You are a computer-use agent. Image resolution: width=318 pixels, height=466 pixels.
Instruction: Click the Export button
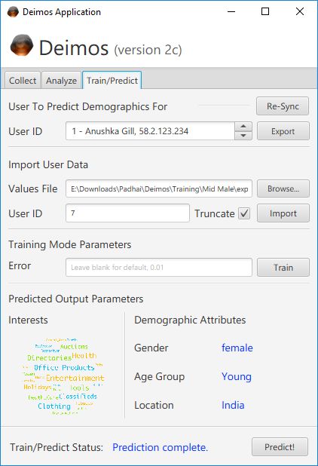pos(283,131)
